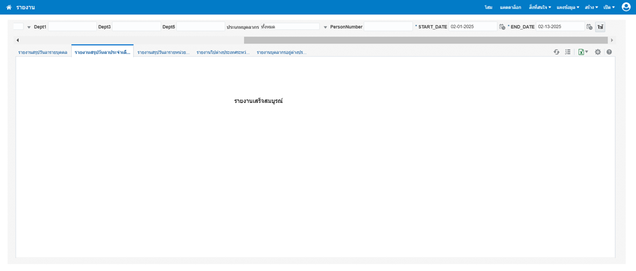Screen dimensions: 636x271
Task: Click the ใช้ apply button
Action: point(600,27)
